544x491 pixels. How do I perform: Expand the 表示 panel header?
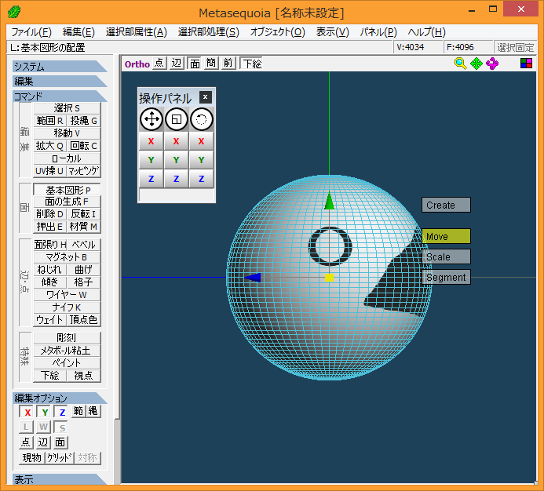[x=60, y=479]
